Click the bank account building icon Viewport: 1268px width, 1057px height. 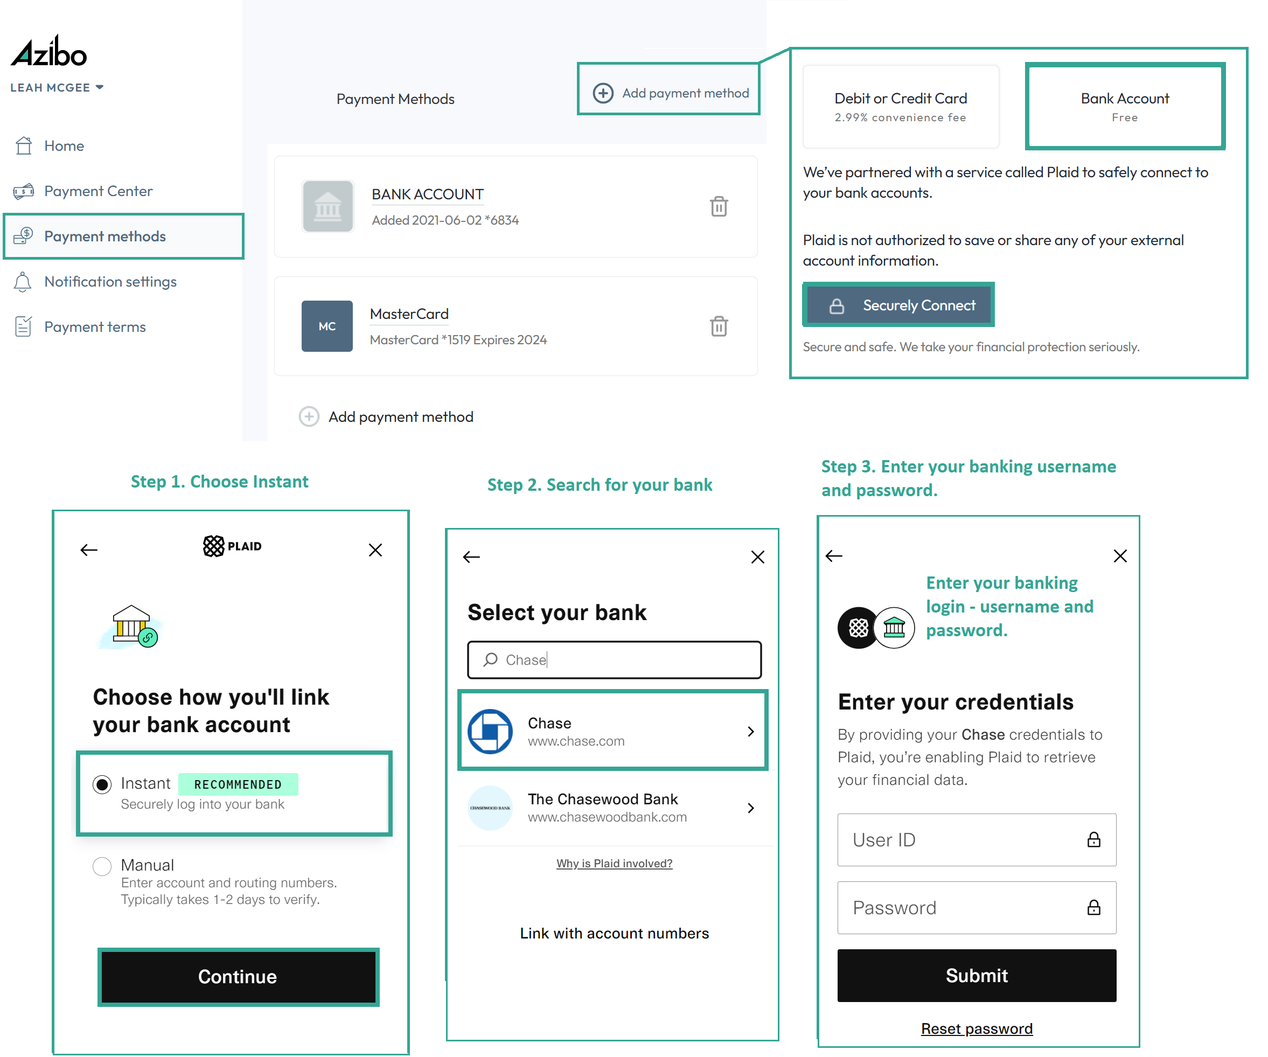(x=326, y=207)
